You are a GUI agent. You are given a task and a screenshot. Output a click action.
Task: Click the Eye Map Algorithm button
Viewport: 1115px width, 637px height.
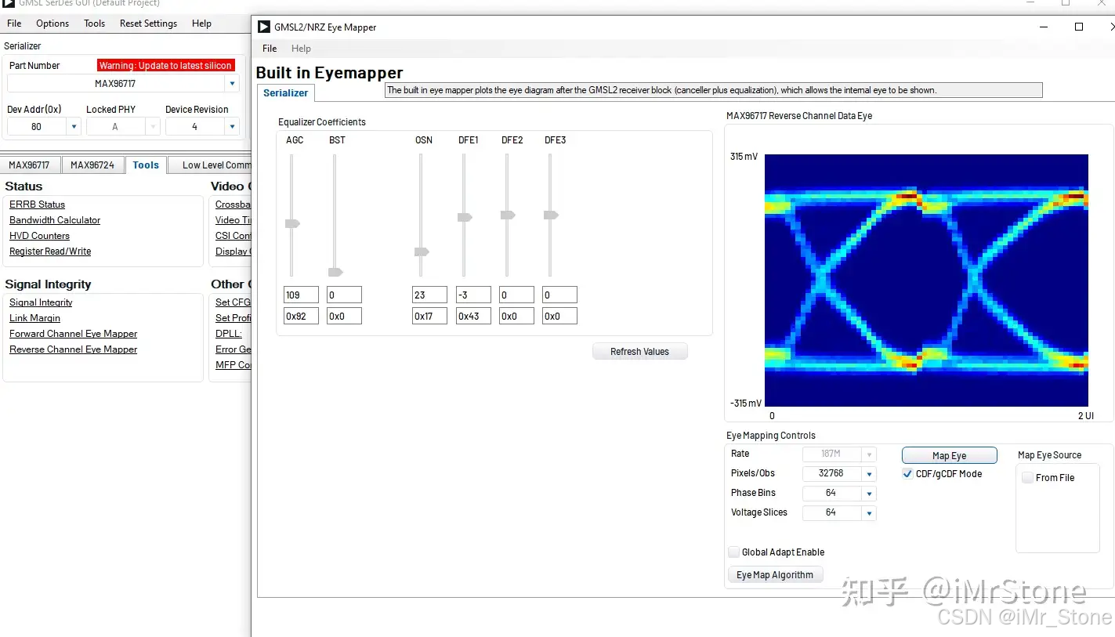pos(775,575)
